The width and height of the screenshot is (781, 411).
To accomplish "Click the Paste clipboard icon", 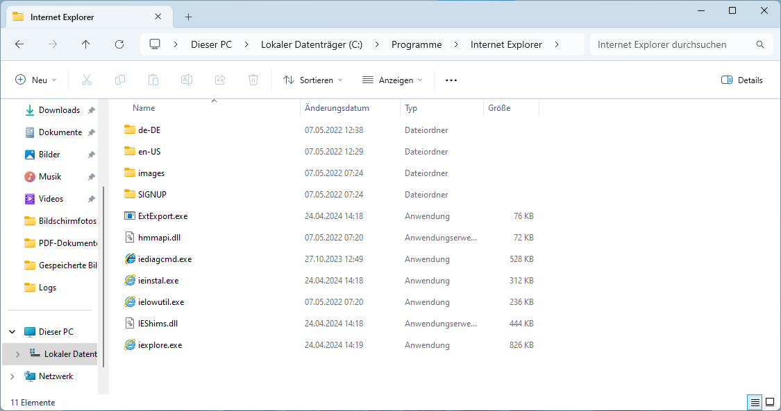I will coord(153,80).
